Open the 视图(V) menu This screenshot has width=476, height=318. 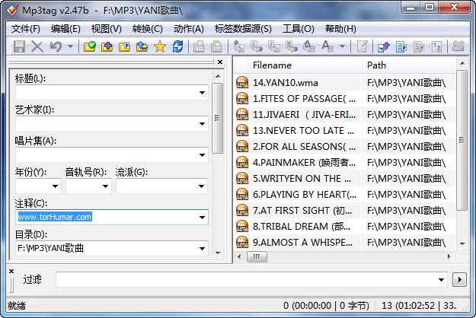click(107, 29)
